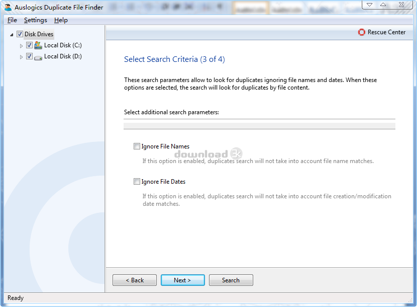
Task: Click the Next > button
Action: [x=183, y=280]
